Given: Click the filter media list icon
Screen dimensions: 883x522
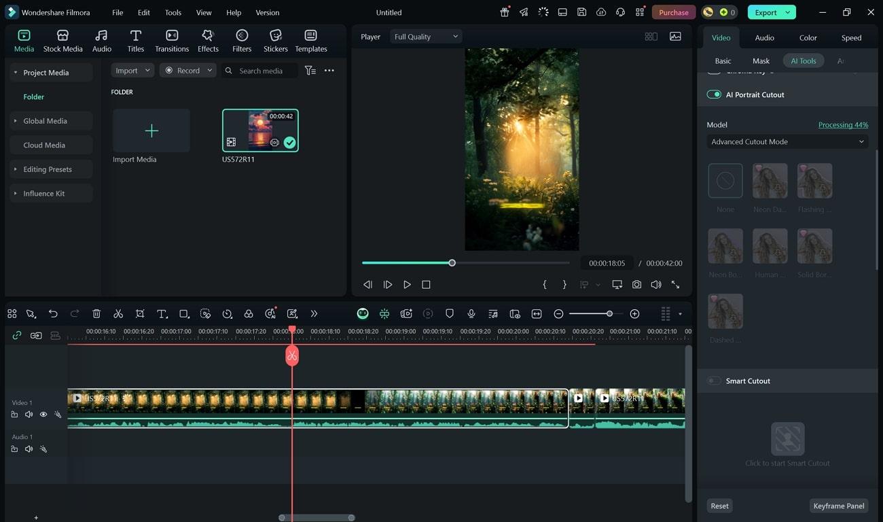Looking at the screenshot, I should tap(310, 71).
